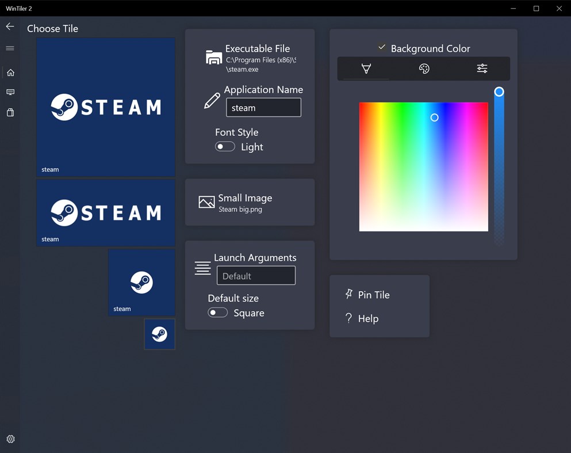The height and width of the screenshot is (453, 571).
Task: Switch to the sliders tab in color picker
Action: (481, 68)
